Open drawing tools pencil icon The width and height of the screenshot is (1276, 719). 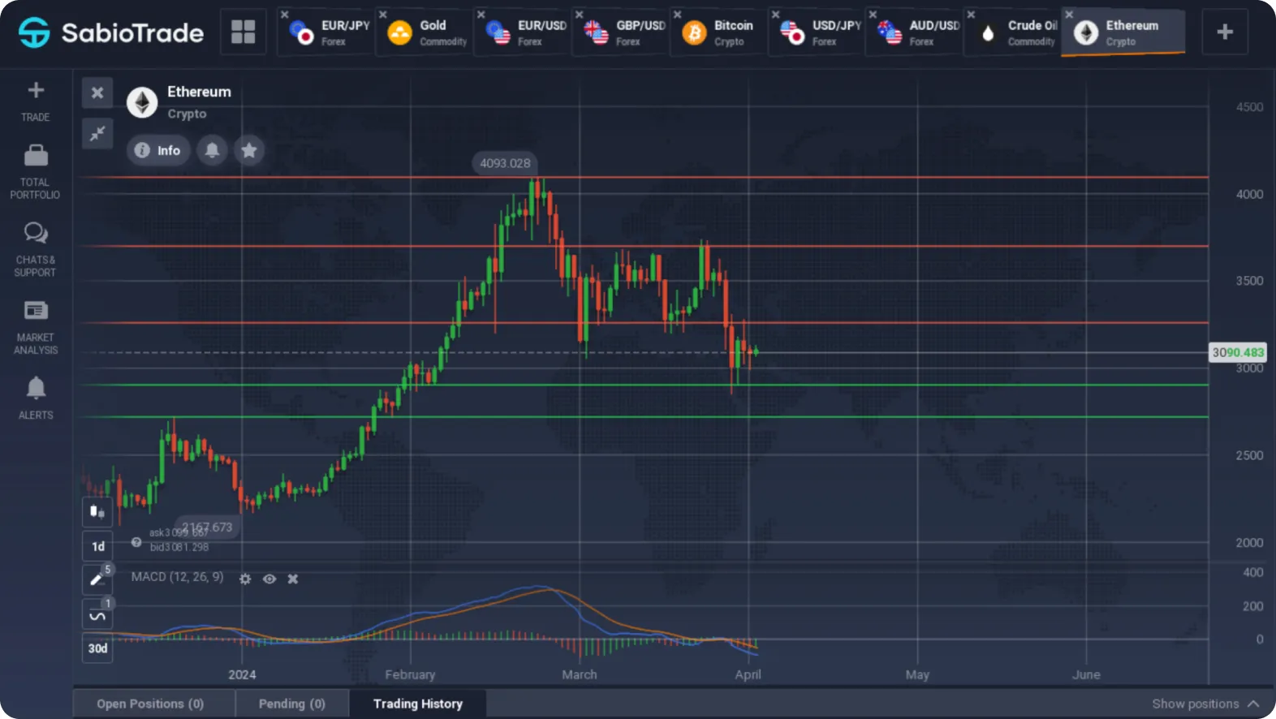97,579
